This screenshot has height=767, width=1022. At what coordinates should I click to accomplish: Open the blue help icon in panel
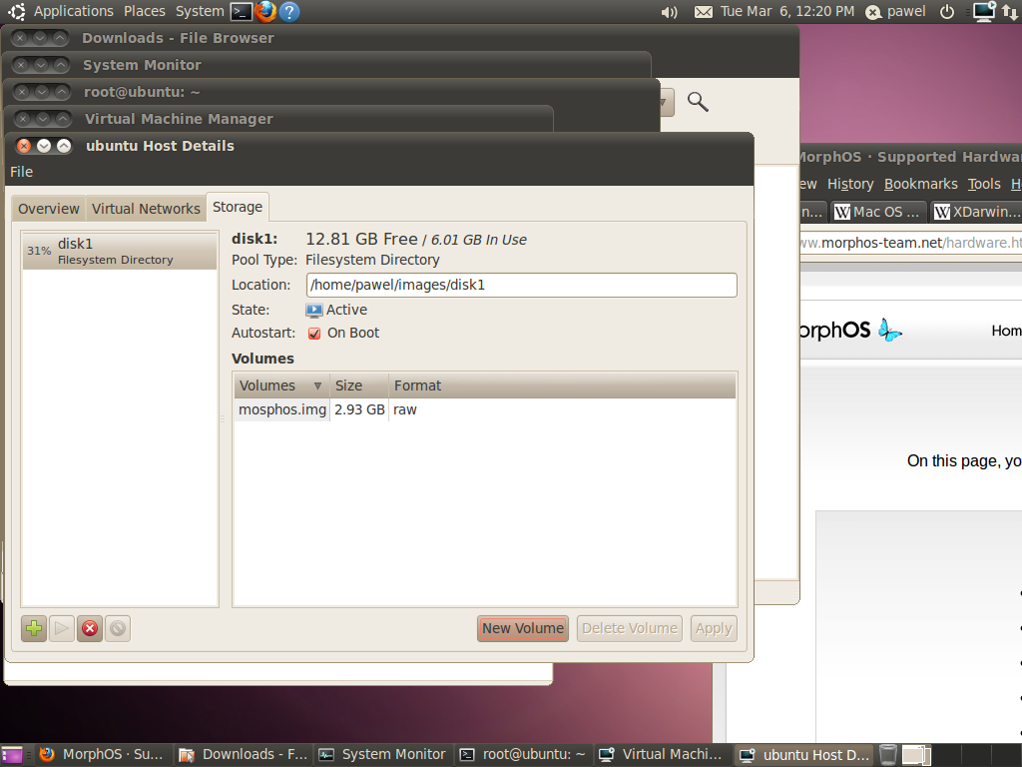pyautogui.click(x=289, y=12)
